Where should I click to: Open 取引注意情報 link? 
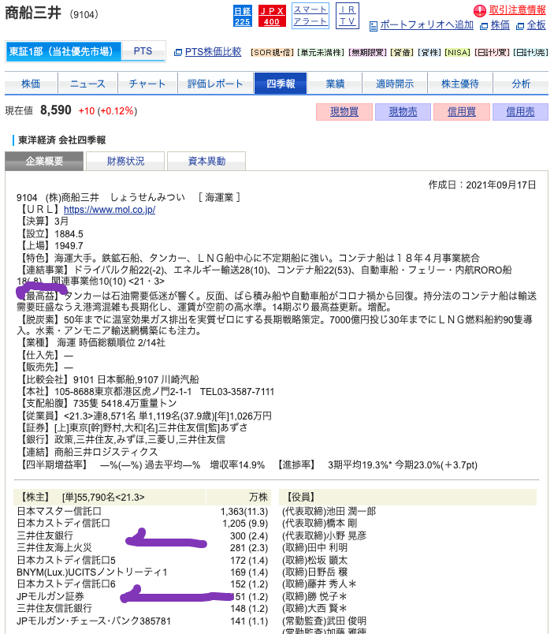click(517, 10)
